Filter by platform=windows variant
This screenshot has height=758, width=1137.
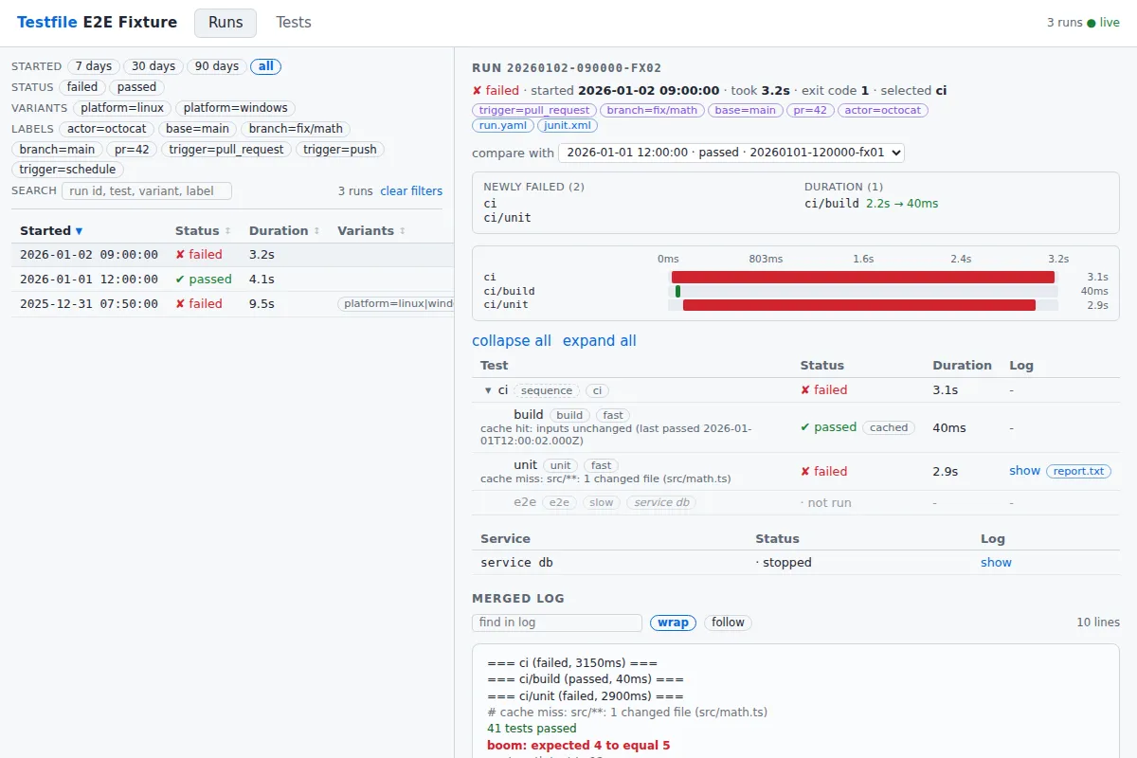coord(235,108)
